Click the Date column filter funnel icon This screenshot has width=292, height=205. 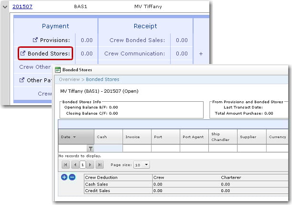click(90, 149)
